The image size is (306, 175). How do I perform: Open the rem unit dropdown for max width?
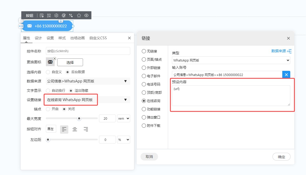point(123,118)
